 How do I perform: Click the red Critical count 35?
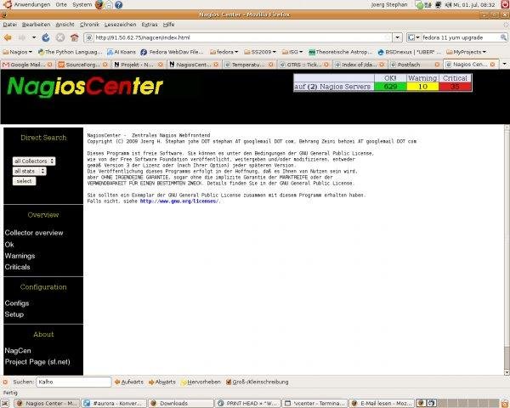pyautogui.click(x=455, y=87)
